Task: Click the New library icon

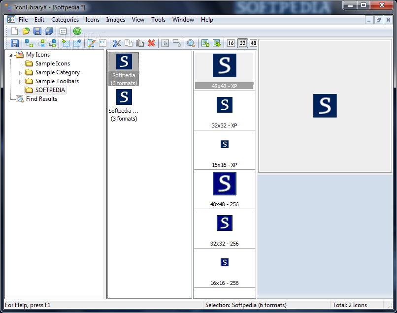Action: [14, 31]
